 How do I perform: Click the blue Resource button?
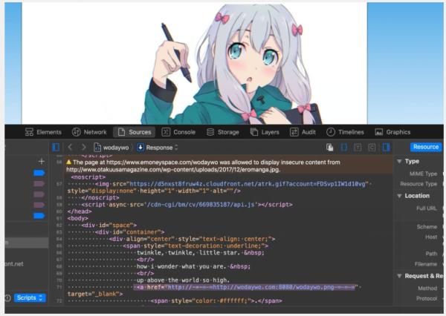tap(426, 147)
